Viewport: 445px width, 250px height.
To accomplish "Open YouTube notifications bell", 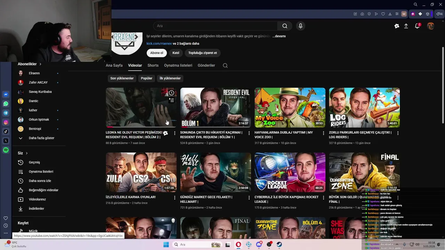I will [418, 26].
